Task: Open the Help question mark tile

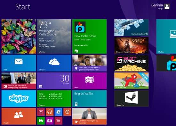Action: pyautogui.click(x=67, y=112)
